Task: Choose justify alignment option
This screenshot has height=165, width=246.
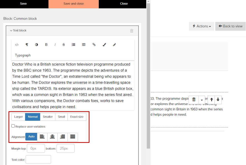Action: [73, 137]
